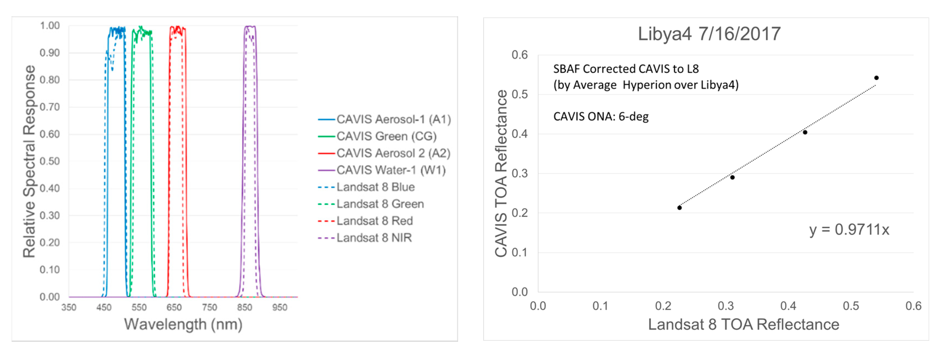Select the Relative Spectral Response axis title
Viewport: 943px width, 355px height.
tap(30, 161)
